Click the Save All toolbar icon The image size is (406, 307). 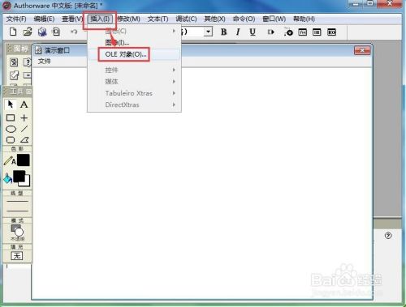42,32
